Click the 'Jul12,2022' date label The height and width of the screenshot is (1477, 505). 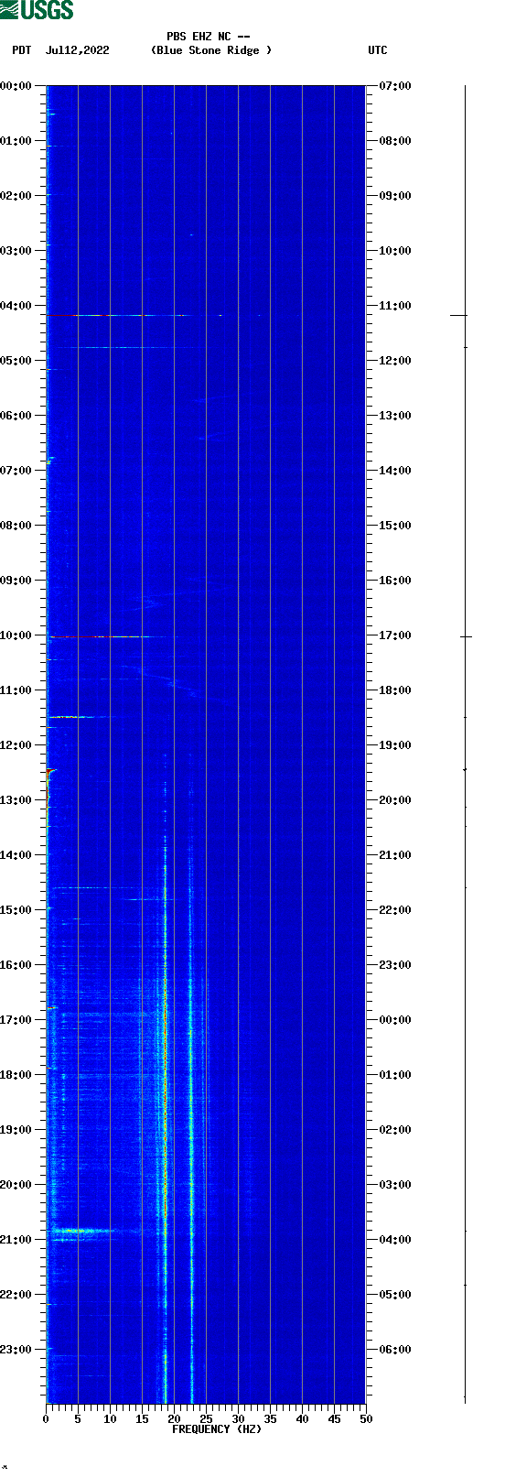point(78,50)
